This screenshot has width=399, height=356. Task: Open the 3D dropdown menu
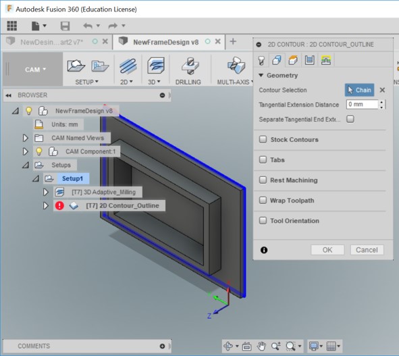[x=154, y=82]
